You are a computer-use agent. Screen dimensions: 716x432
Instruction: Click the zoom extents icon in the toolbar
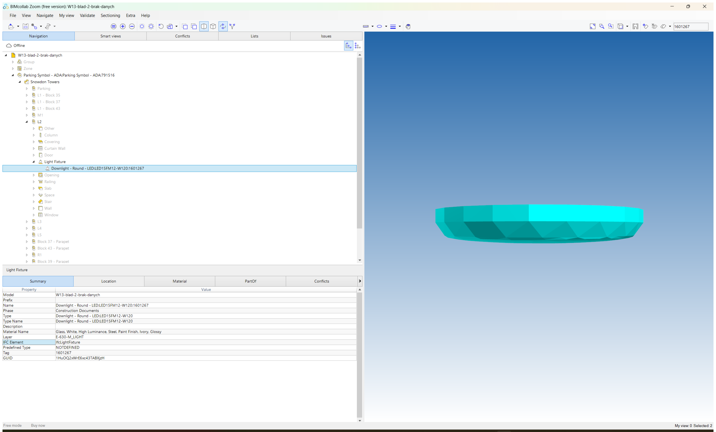tap(592, 27)
